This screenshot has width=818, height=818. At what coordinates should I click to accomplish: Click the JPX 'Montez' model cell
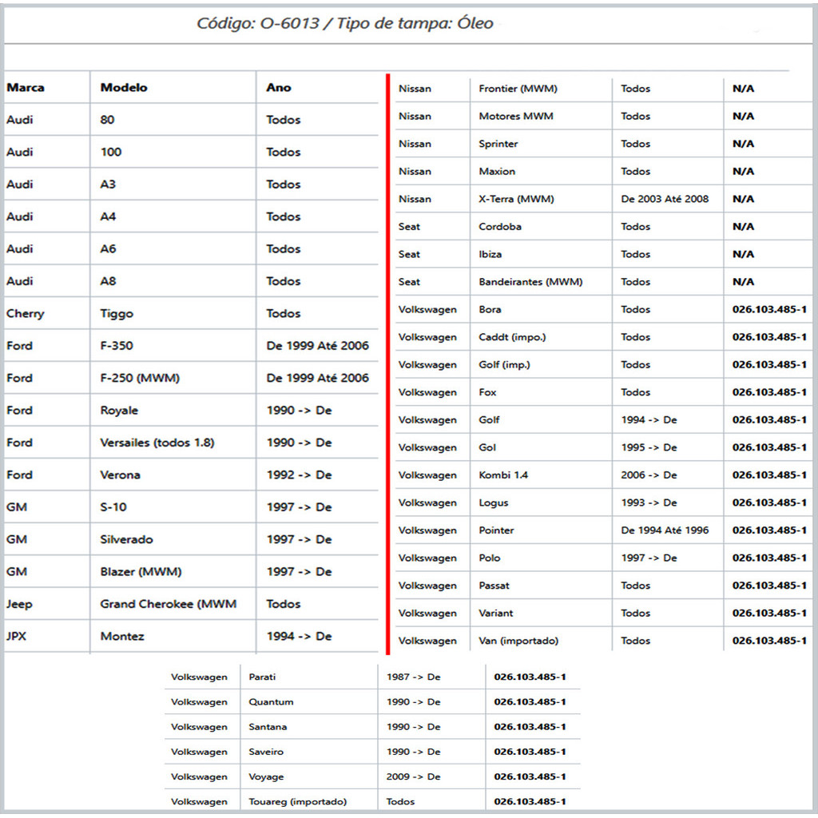(x=122, y=637)
